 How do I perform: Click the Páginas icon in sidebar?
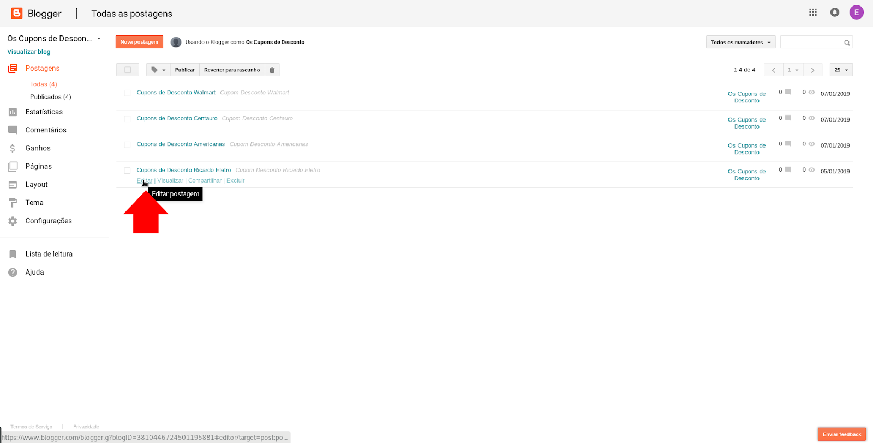point(13,166)
